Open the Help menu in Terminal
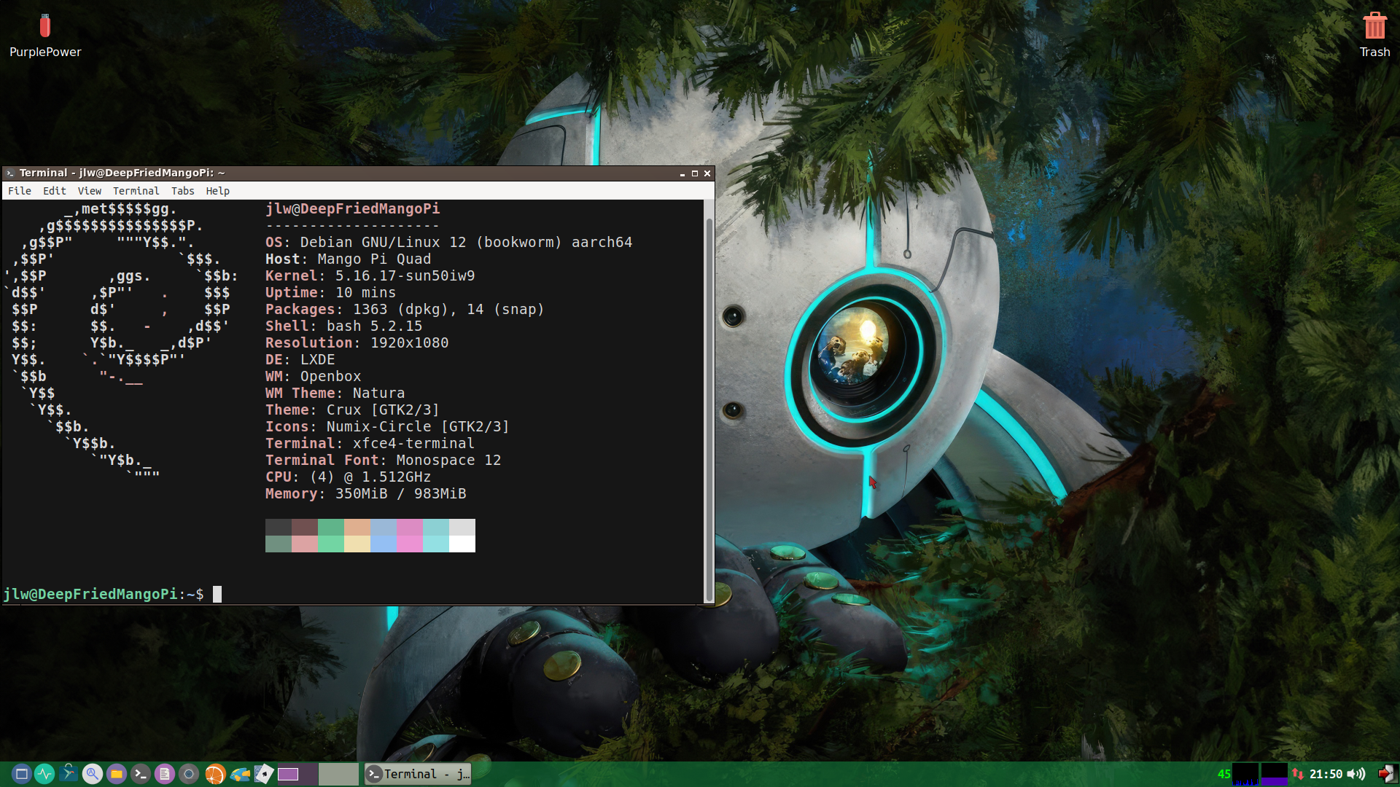The height and width of the screenshot is (787, 1400). (217, 191)
